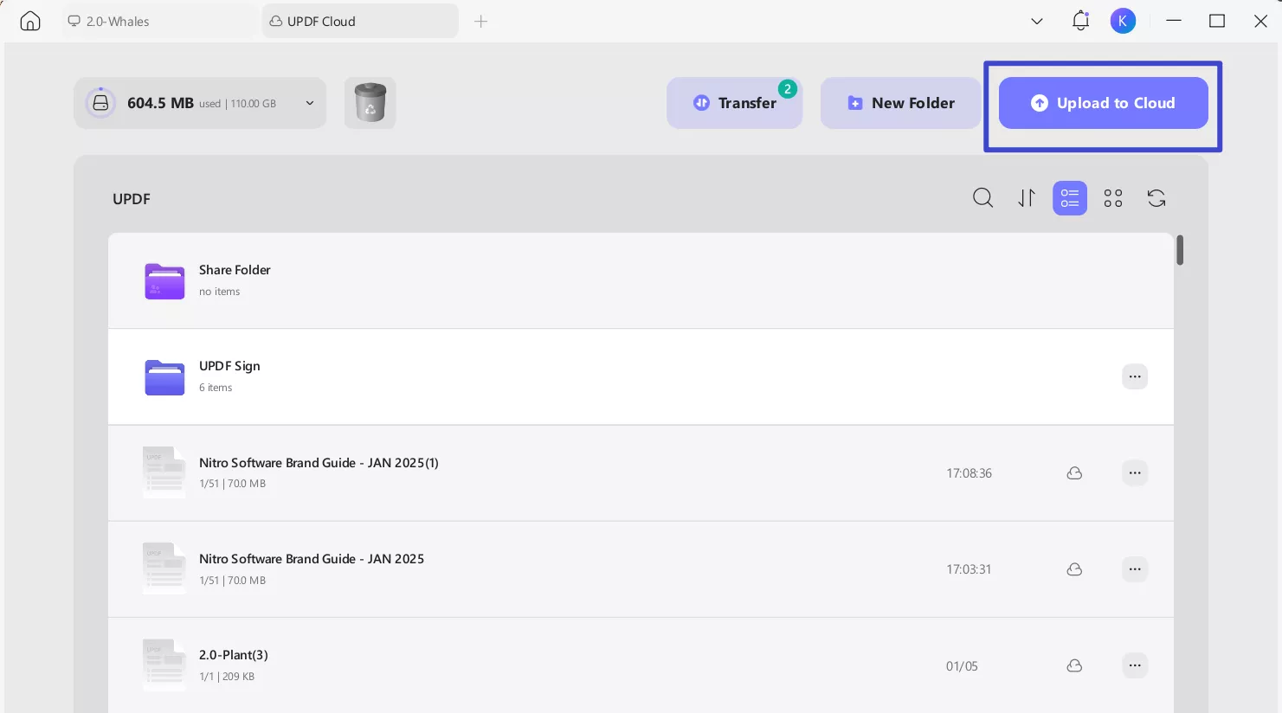Click the file list scrollbar
1282x713 pixels.
pyautogui.click(x=1180, y=250)
